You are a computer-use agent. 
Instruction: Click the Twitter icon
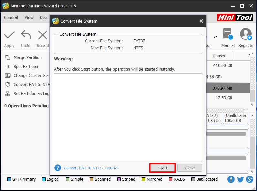240,179
